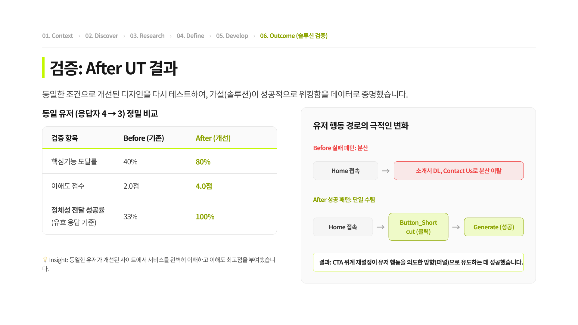The width and height of the screenshot is (578, 325).
Task: Open the 01. Context breadcrumb
Action: pos(57,36)
